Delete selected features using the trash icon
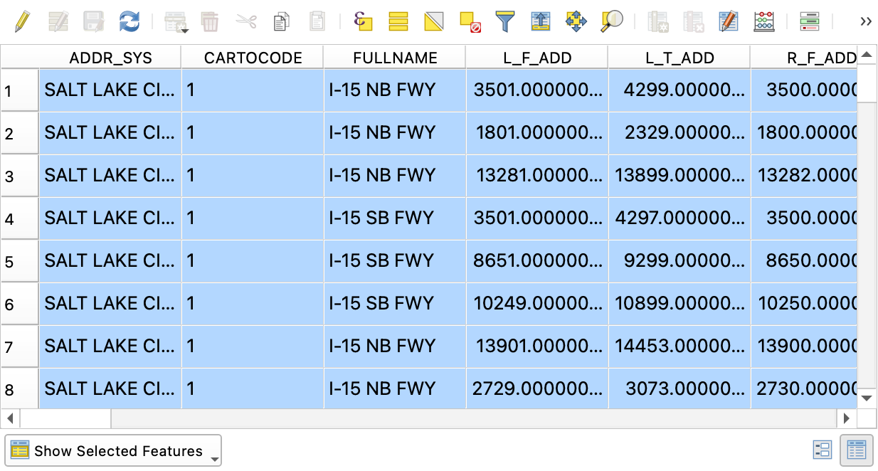The height and width of the screenshot is (471, 878). pyautogui.click(x=210, y=21)
